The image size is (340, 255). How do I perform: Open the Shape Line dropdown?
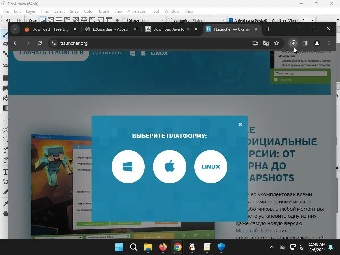click(153, 20)
